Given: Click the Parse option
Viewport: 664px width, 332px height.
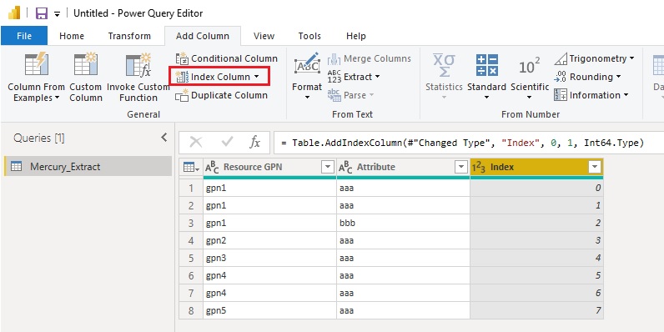Looking at the screenshot, I should point(351,95).
